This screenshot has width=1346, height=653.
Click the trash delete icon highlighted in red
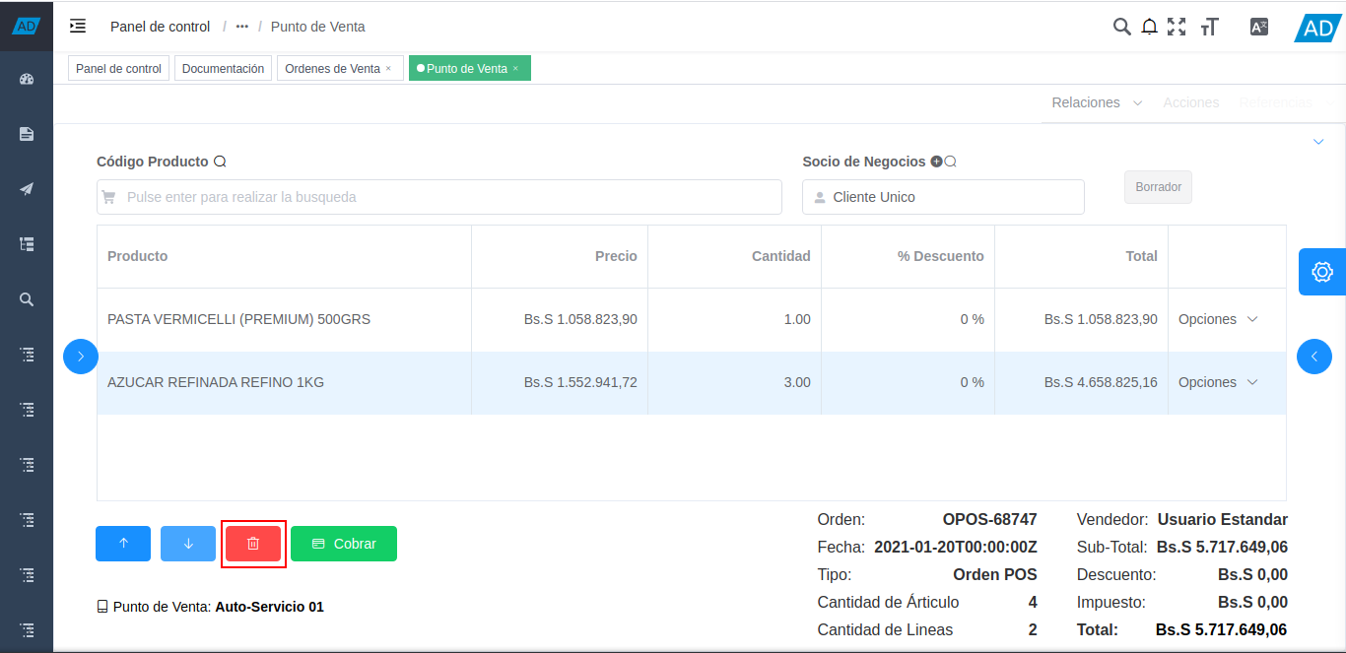coord(253,543)
